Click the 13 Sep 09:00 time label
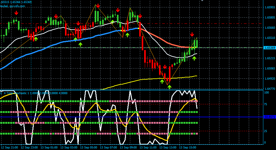The image size is (276, 150). tap(128, 147)
